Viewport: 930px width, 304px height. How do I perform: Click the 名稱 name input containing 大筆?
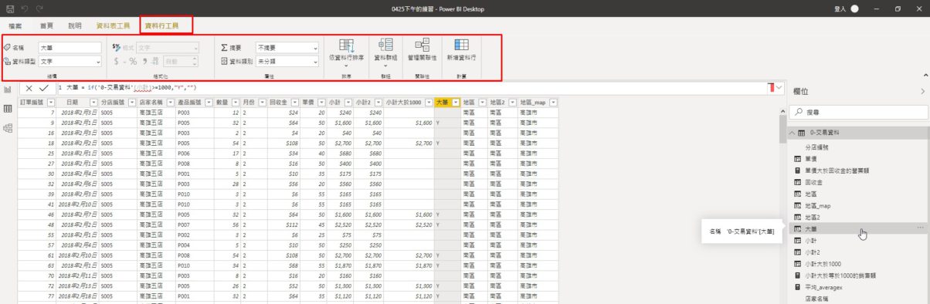70,47
